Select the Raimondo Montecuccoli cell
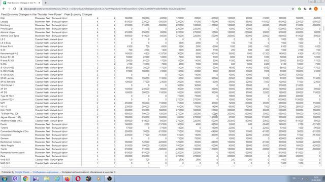 17,153
